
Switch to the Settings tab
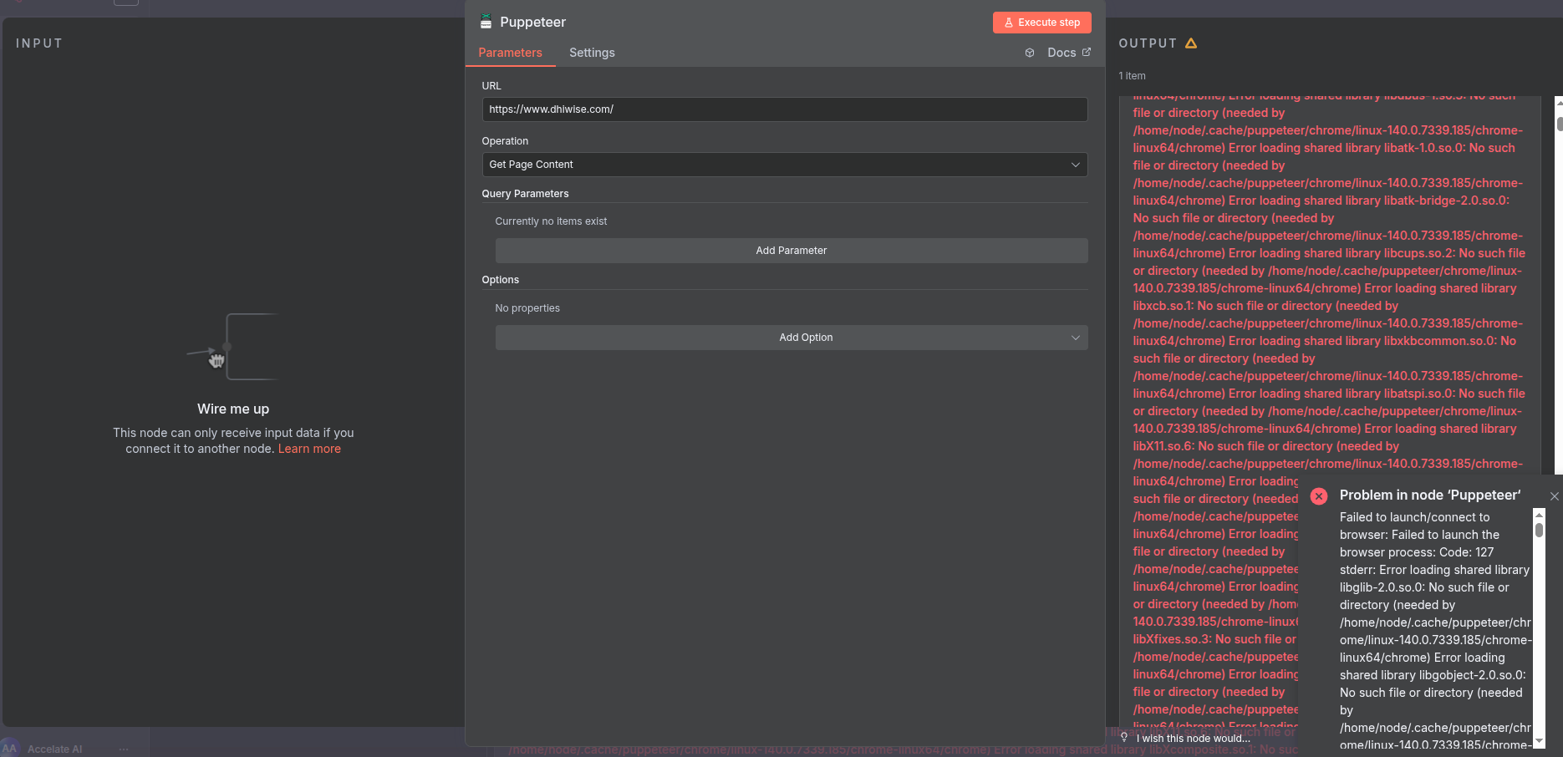[592, 53]
